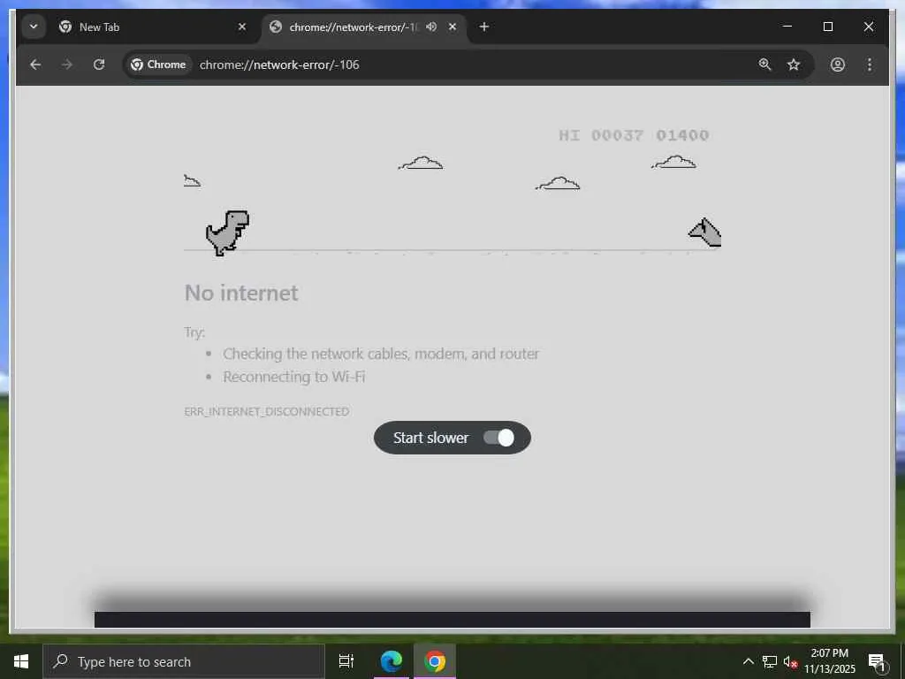Screen dimensions: 905x679
Task: Click the T-Rex dinosaur in the game
Action: point(227,233)
